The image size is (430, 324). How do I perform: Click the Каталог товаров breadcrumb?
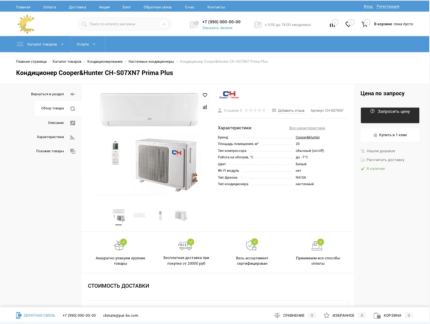click(x=67, y=62)
